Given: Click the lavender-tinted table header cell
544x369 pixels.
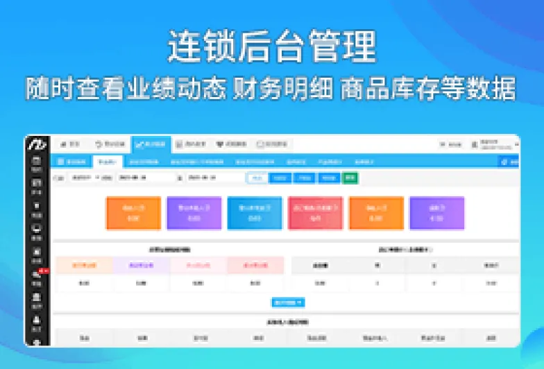Looking at the screenshot, I should [142, 265].
